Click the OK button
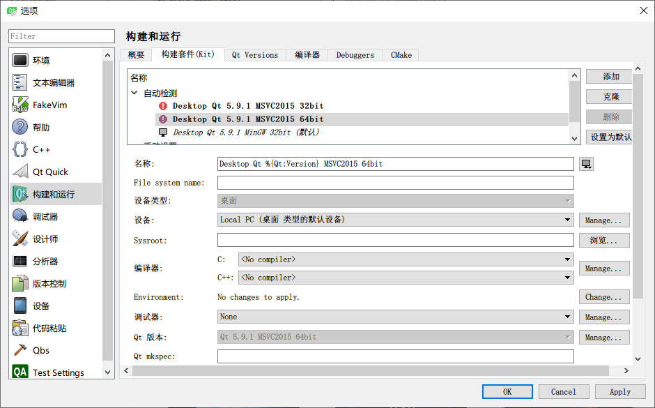 (x=507, y=392)
